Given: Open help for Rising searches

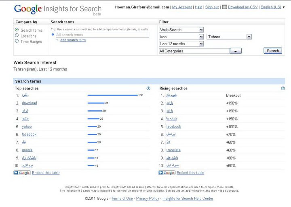Looking at the screenshot, I should (x=283, y=89).
